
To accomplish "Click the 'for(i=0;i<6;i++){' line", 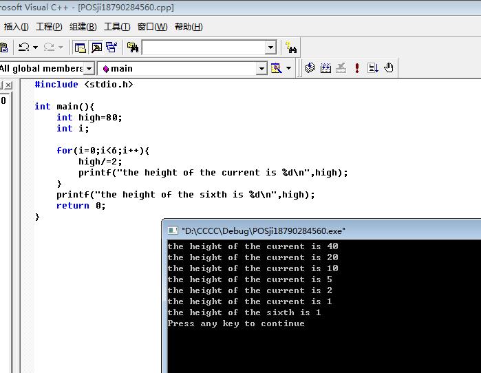I will pyautogui.click(x=103, y=151).
